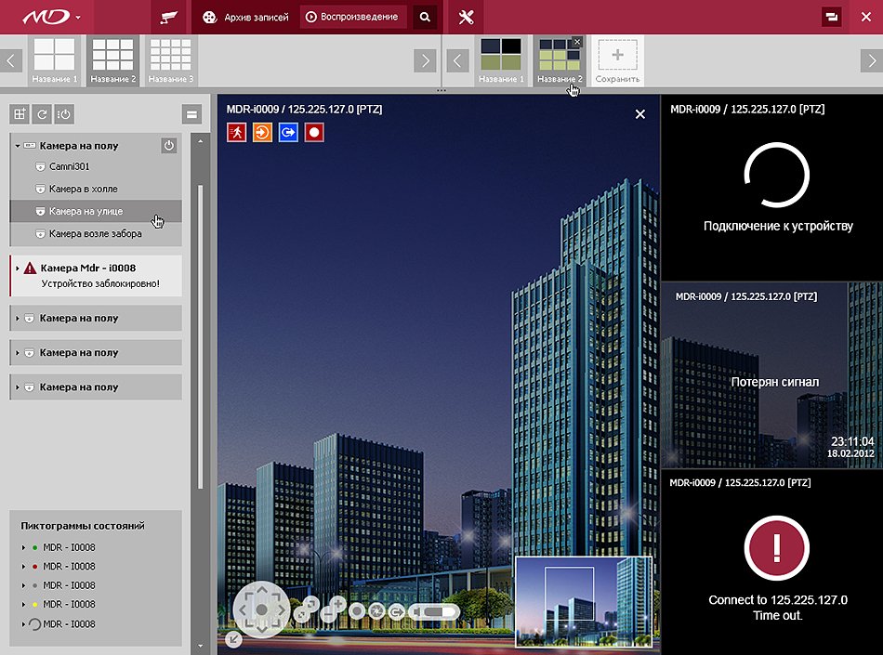The width and height of the screenshot is (883, 655).
Task: Click the refresh icon above camera list
Action: [x=41, y=114]
